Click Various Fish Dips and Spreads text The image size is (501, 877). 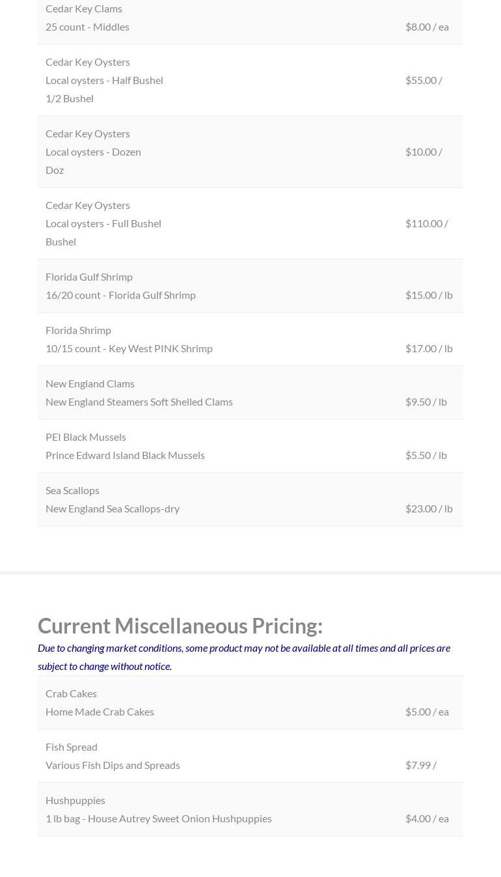click(113, 765)
